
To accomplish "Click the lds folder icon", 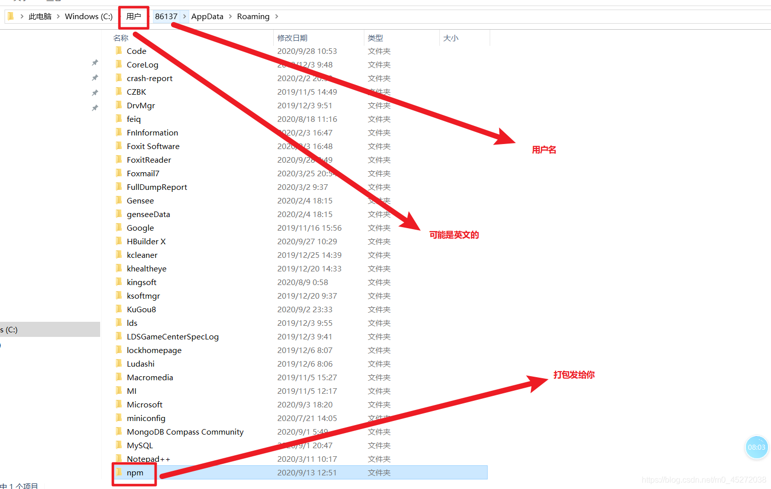I will (119, 322).
